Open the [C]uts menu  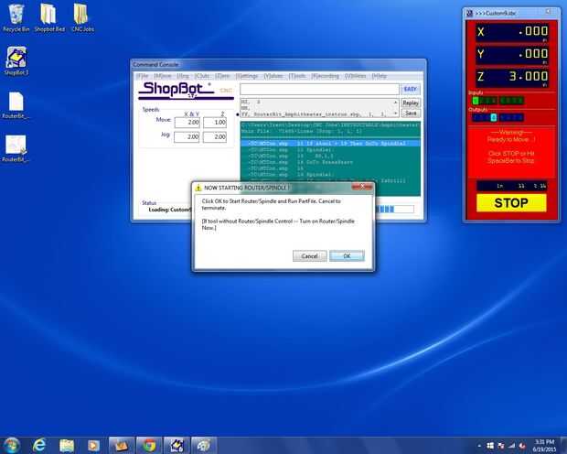(x=202, y=76)
